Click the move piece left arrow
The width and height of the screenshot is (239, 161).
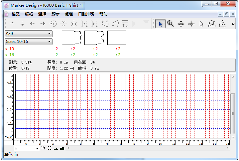33,24
